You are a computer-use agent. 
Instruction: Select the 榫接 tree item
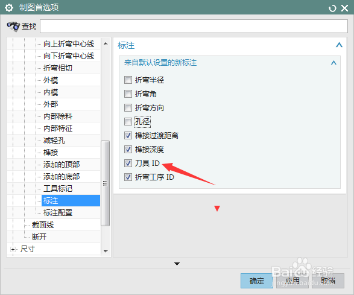(51, 153)
